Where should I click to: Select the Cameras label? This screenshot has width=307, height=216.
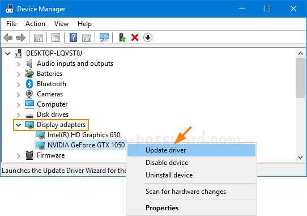[x=50, y=94]
